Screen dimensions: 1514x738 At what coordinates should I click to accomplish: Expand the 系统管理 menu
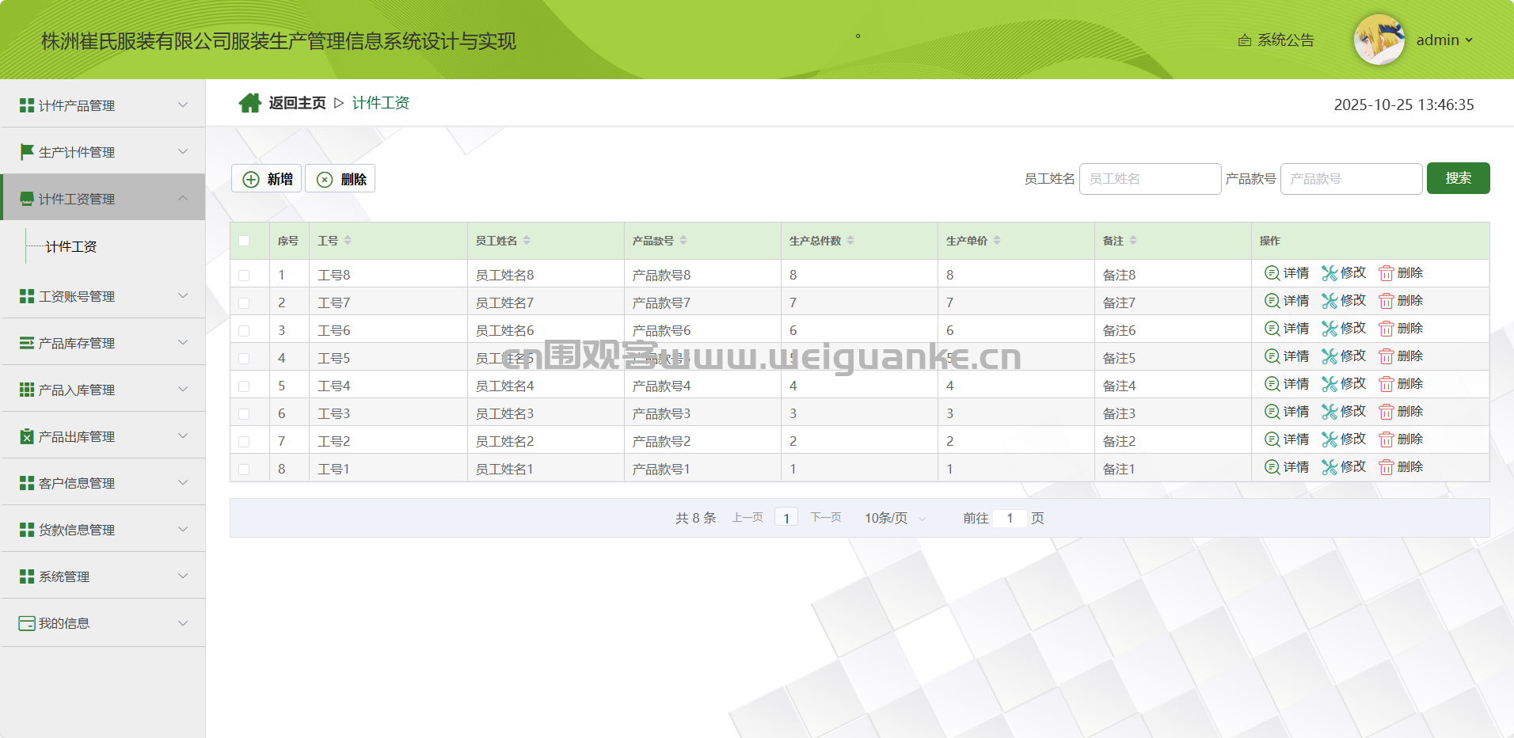click(103, 576)
